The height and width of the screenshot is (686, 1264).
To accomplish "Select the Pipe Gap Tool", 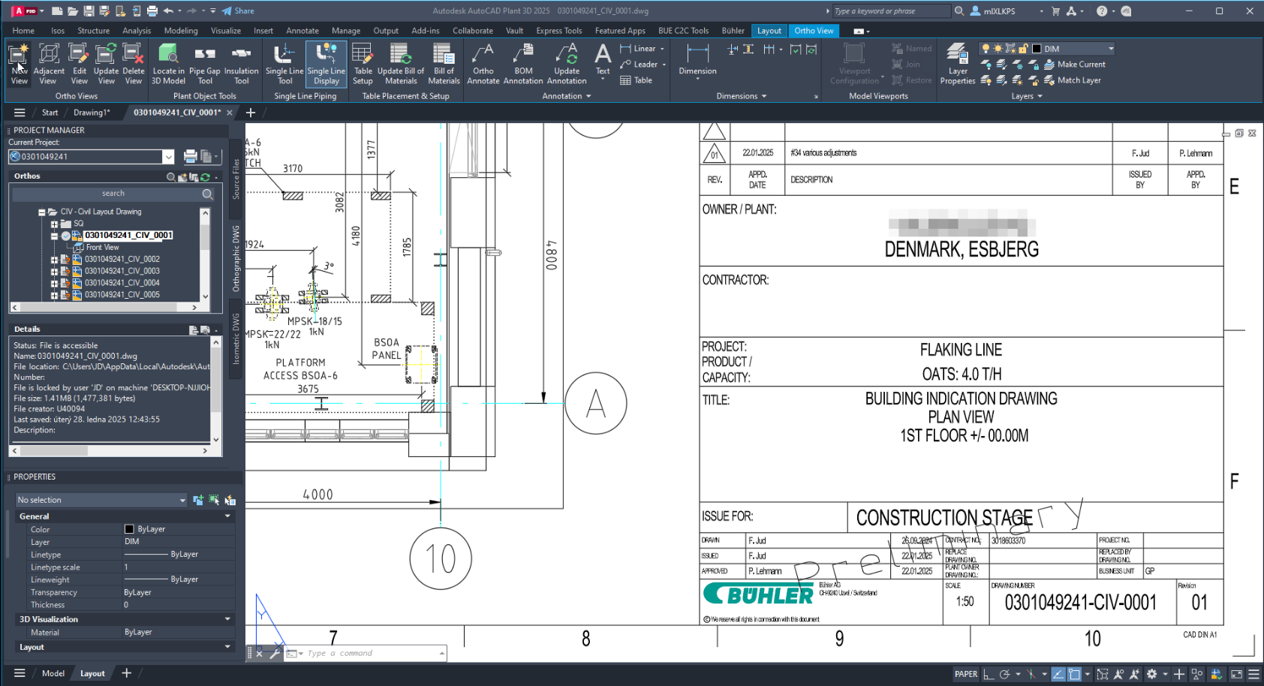I will [205, 64].
